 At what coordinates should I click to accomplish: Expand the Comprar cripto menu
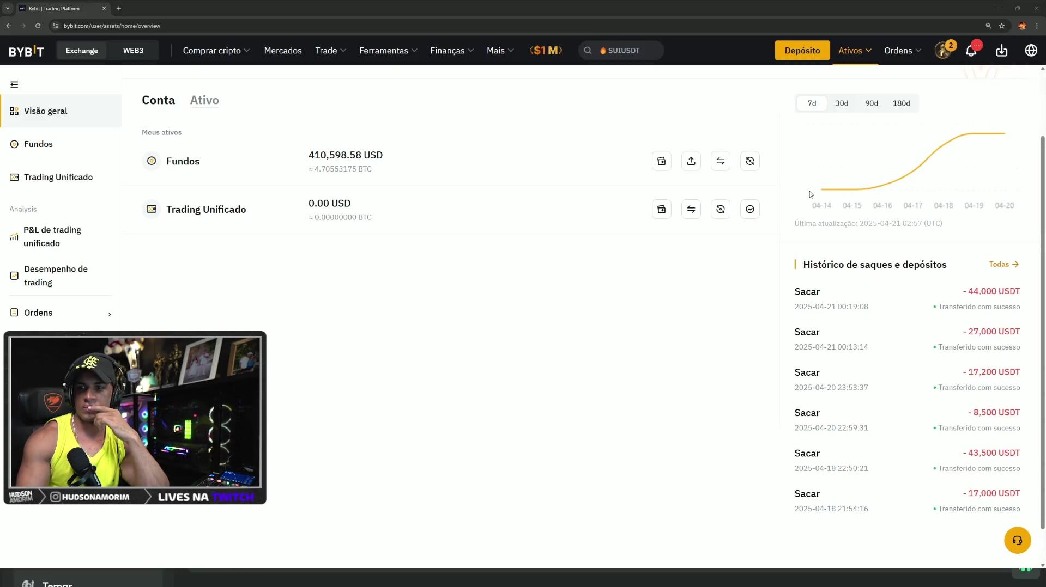click(216, 51)
